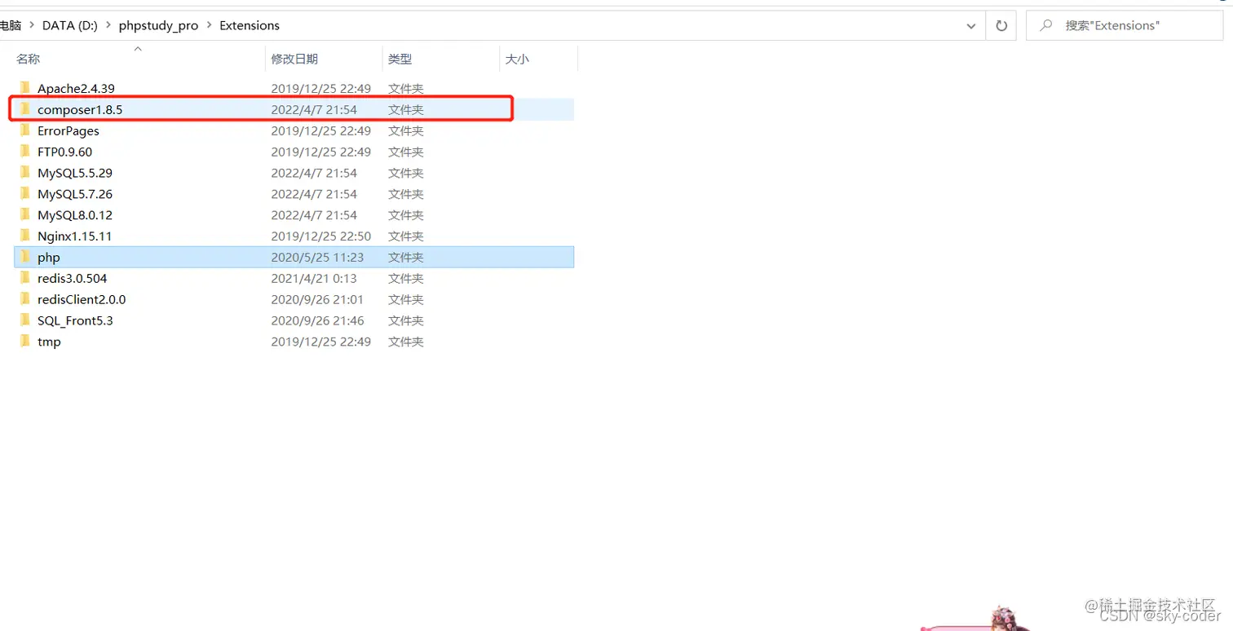This screenshot has width=1233, height=631.
Task: Select the MySQL5.5.29 folder name
Action: pos(75,173)
